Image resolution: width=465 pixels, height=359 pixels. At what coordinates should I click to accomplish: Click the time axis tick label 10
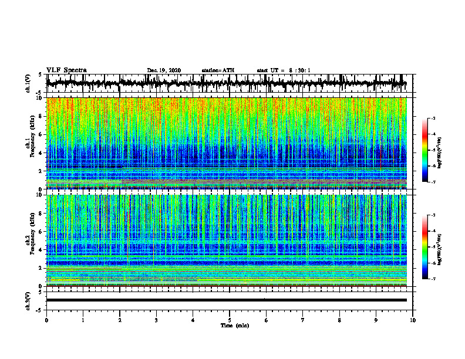click(413, 320)
